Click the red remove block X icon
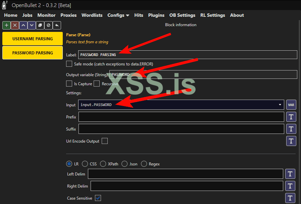The width and height of the screenshot is (301, 204). tap(15, 25)
